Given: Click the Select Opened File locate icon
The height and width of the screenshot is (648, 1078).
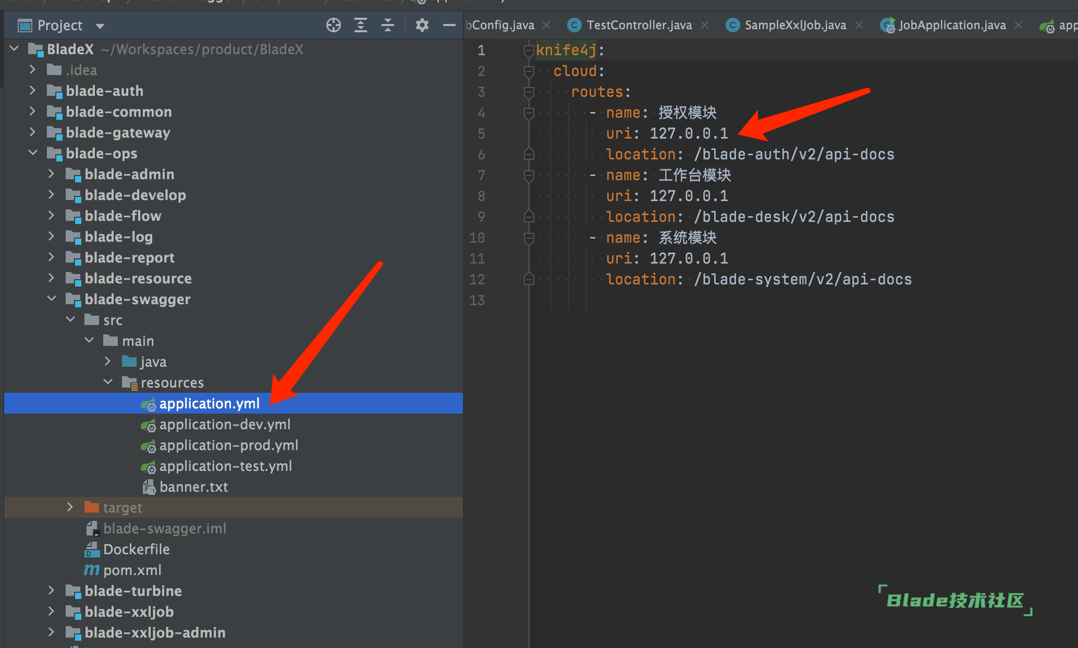Looking at the screenshot, I should pyautogui.click(x=334, y=25).
